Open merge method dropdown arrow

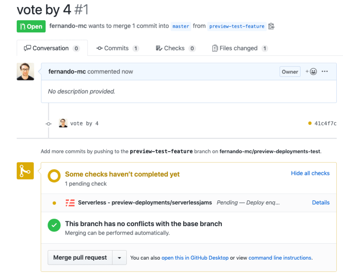pyautogui.click(x=119, y=258)
